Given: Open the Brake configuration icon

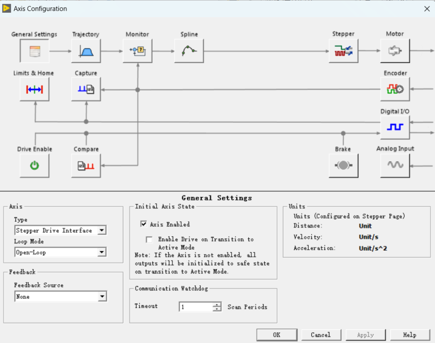Looking at the screenshot, I should tap(343, 166).
